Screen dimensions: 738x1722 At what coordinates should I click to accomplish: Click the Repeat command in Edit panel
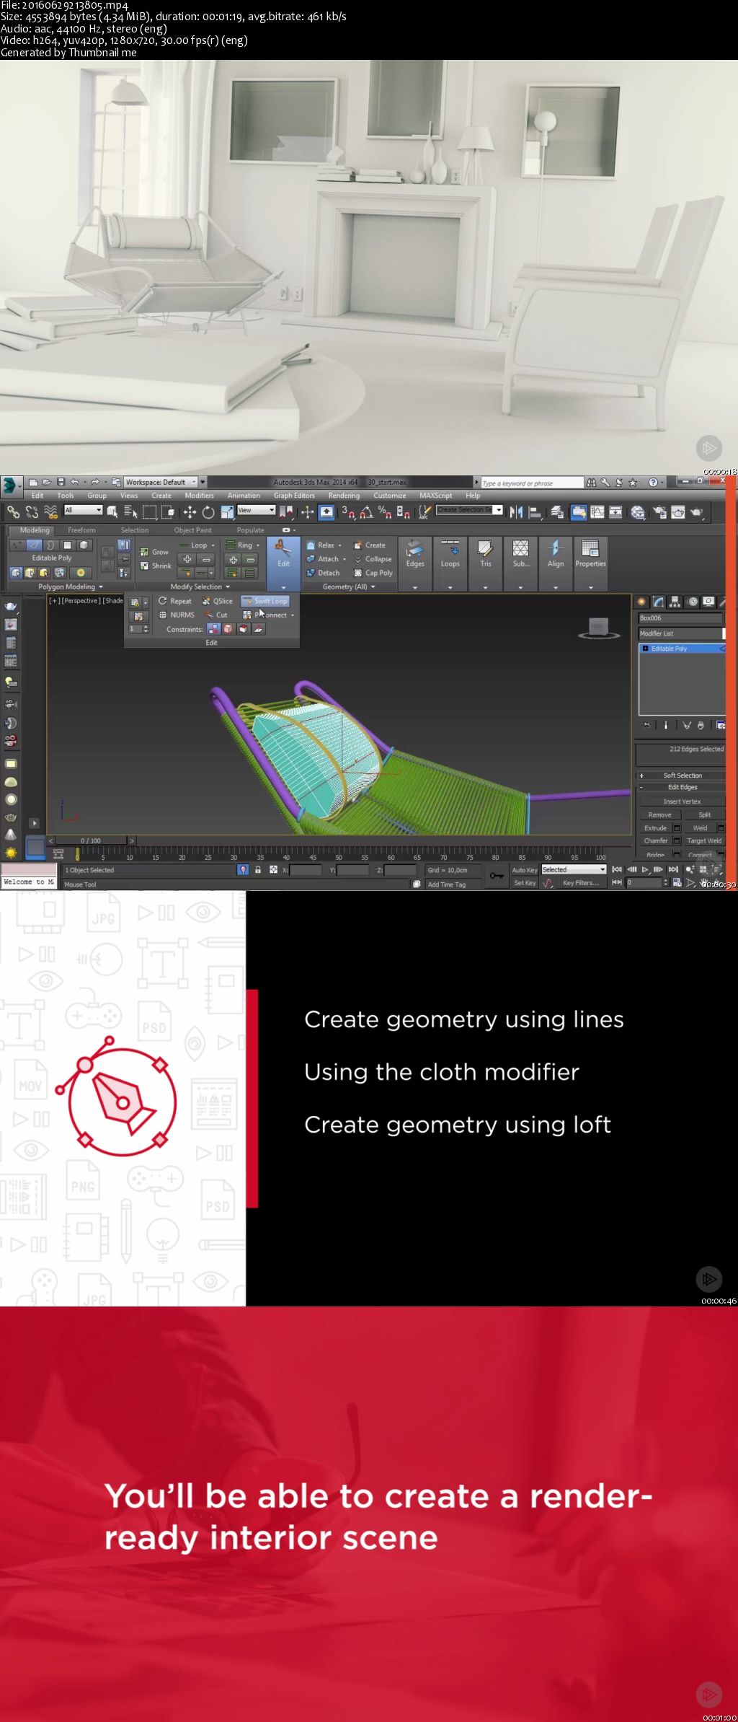(x=175, y=601)
